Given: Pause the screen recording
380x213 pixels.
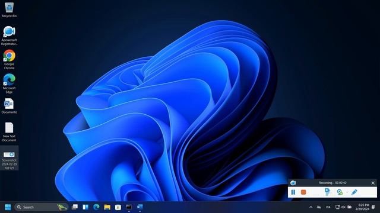Looking at the screenshot, I should coord(293,192).
